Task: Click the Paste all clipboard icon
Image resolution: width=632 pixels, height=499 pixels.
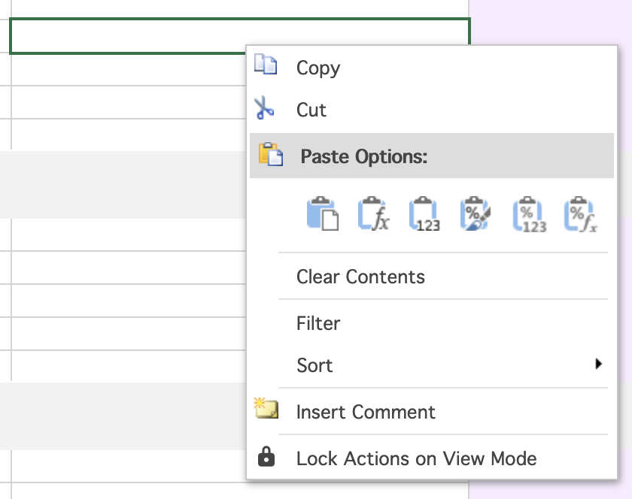Action: point(322,215)
